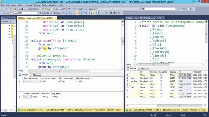The width and height of the screenshot is (209, 117).
Task: Open the View menu
Action: 14,5
